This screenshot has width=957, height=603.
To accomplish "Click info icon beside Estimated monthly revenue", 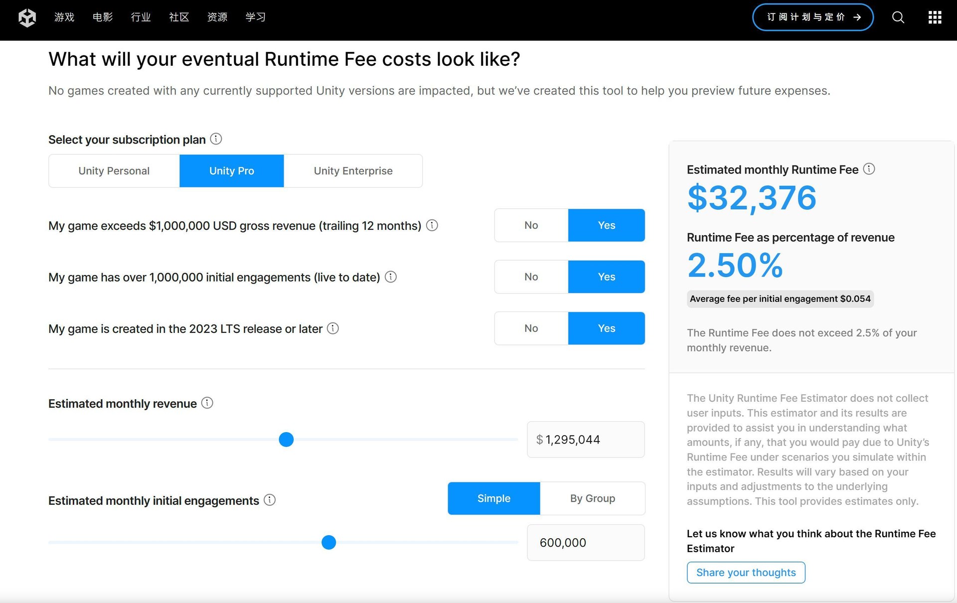I will [207, 403].
